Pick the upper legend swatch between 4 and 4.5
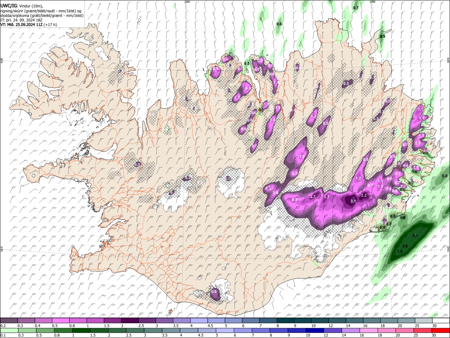Image resolution: width=450 pixels, height=338 pixels. point(199,320)
